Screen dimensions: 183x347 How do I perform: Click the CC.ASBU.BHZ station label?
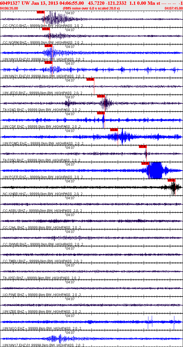coord(14,210)
